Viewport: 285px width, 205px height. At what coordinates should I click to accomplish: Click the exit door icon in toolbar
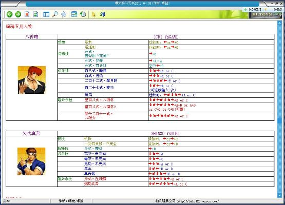coord(103,14)
